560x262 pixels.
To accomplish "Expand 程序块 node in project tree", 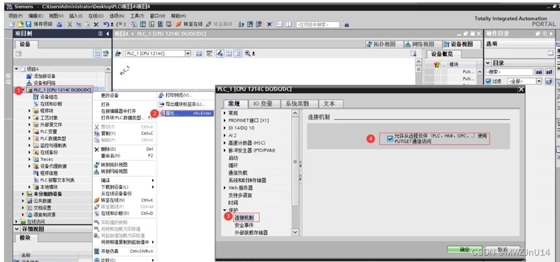I will [x=29, y=111].
